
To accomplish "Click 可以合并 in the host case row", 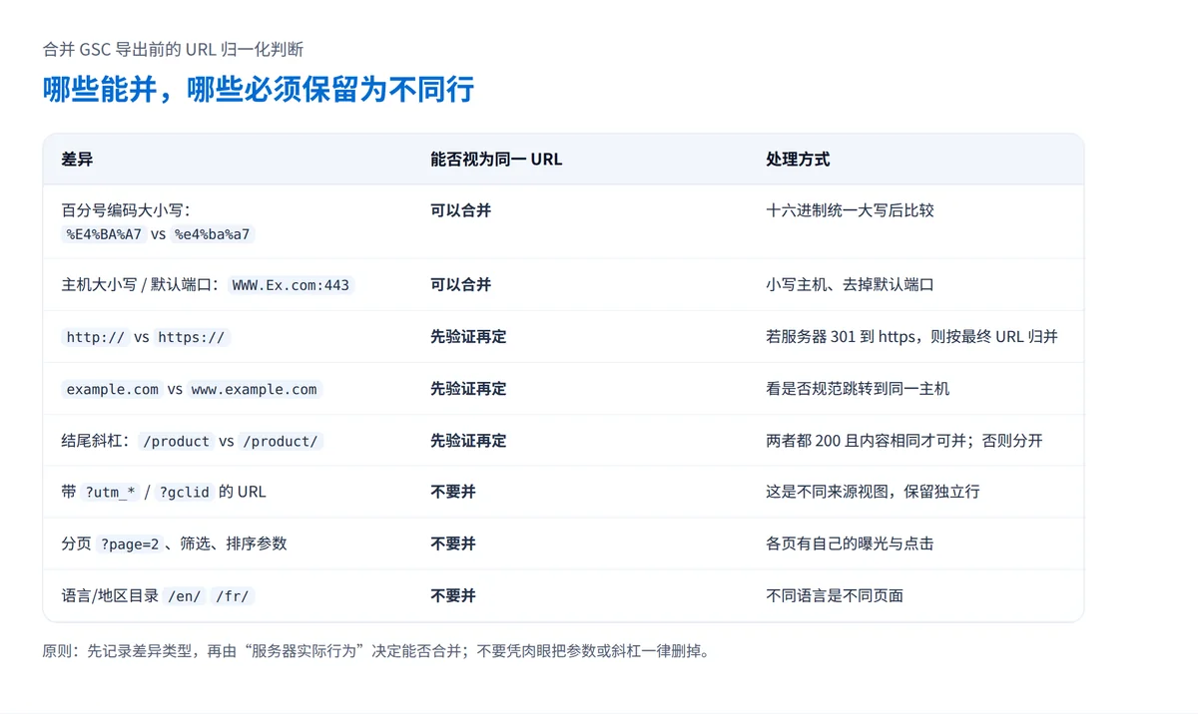I will (x=460, y=285).
